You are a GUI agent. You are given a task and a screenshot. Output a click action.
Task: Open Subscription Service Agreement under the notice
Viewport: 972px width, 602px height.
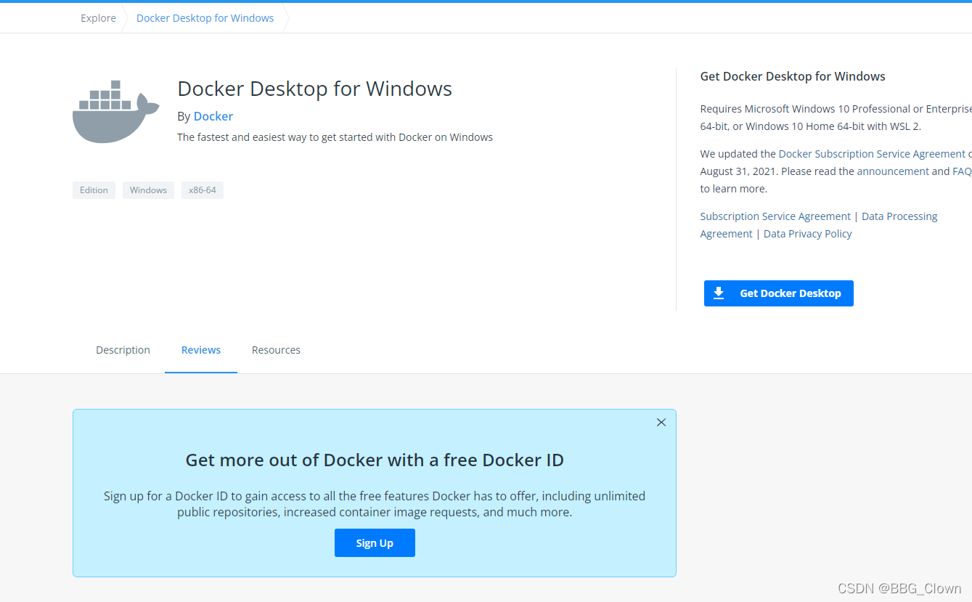click(x=775, y=216)
